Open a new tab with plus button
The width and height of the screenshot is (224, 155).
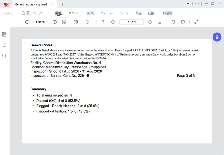coord(62,4)
